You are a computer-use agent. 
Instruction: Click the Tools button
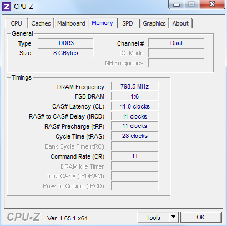[153, 217]
